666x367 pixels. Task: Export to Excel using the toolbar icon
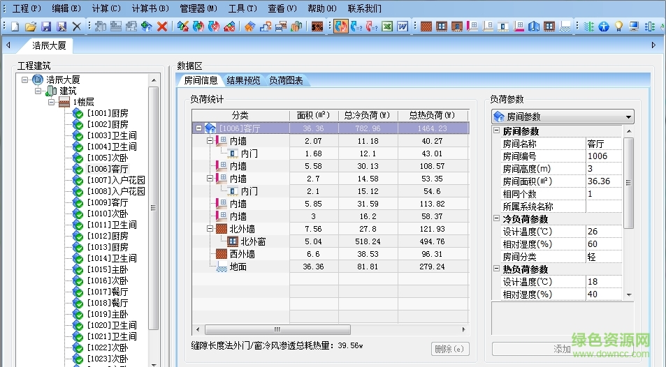click(x=387, y=27)
